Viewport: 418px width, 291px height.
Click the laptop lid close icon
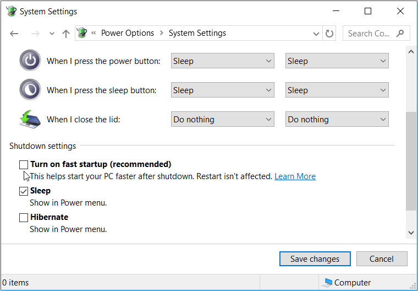point(30,119)
